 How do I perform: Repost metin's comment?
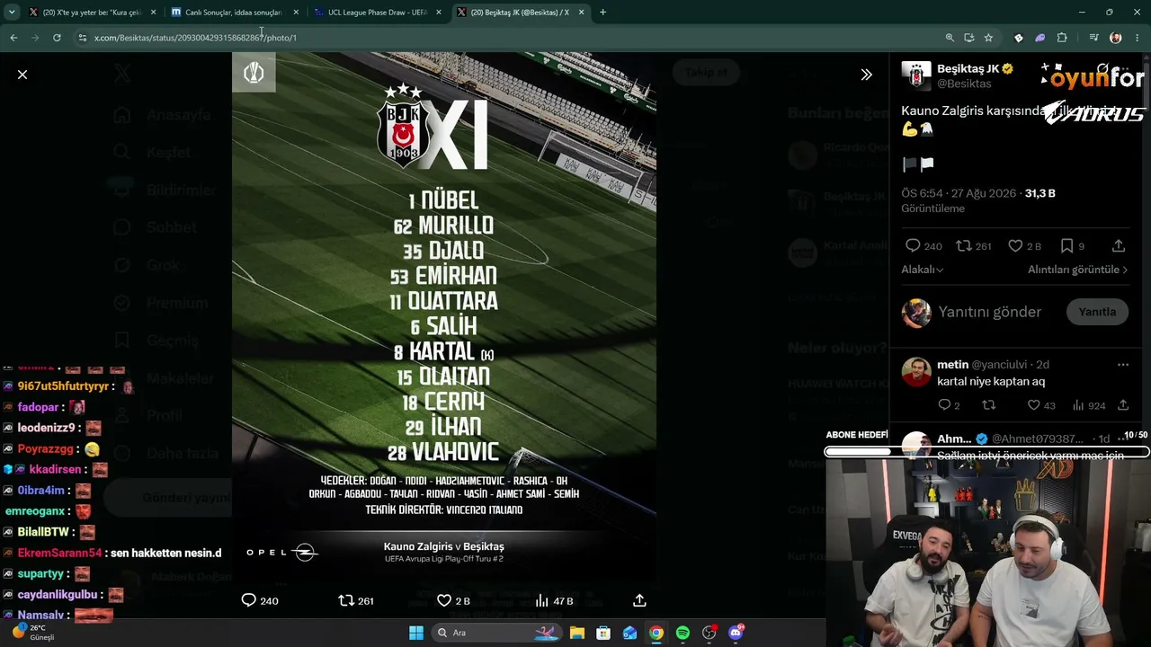click(989, 405)
